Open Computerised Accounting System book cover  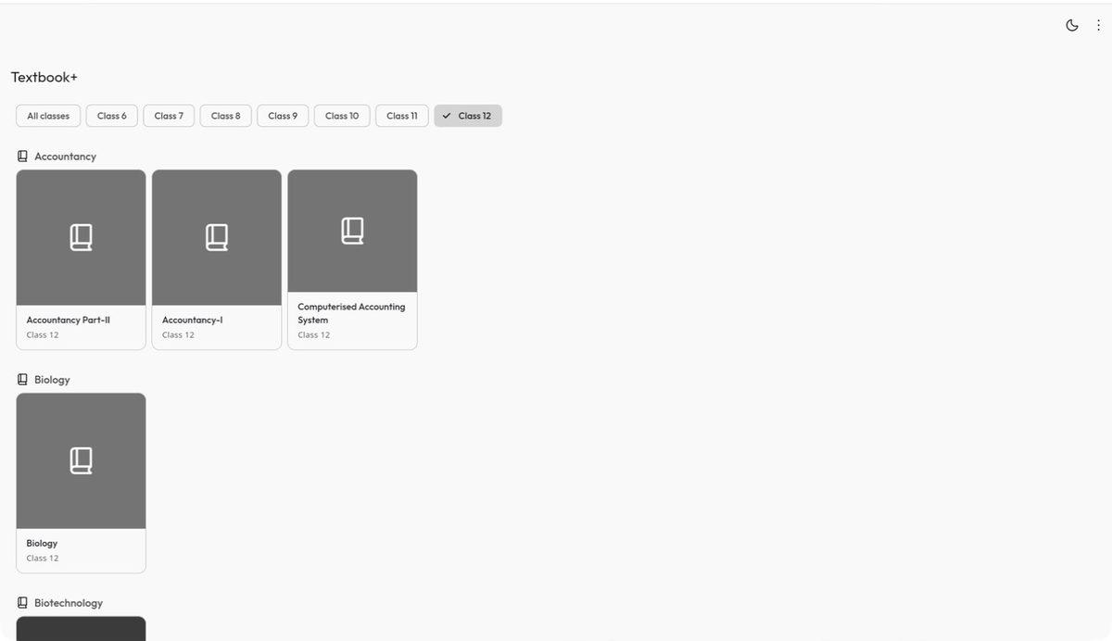pos(352,232)
